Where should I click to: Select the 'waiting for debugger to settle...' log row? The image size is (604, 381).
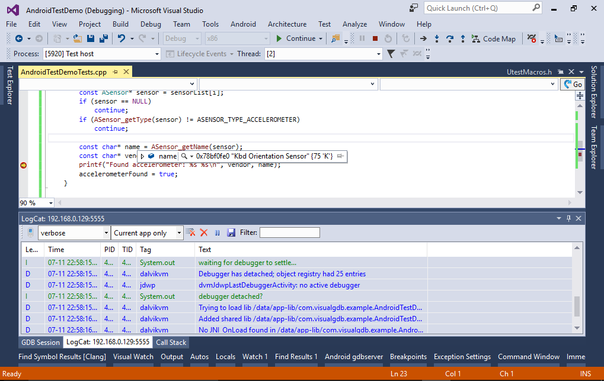click(296, 263)
